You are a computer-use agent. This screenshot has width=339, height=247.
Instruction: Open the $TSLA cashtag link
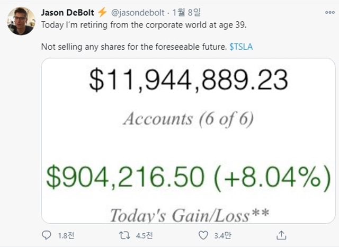pyautogui.click(x=242, y=48)
